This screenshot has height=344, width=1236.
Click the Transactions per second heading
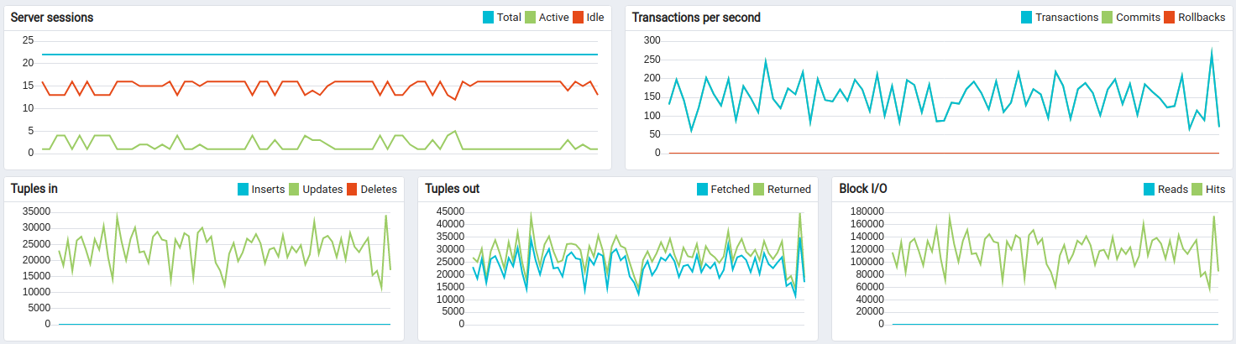[696, 18]
